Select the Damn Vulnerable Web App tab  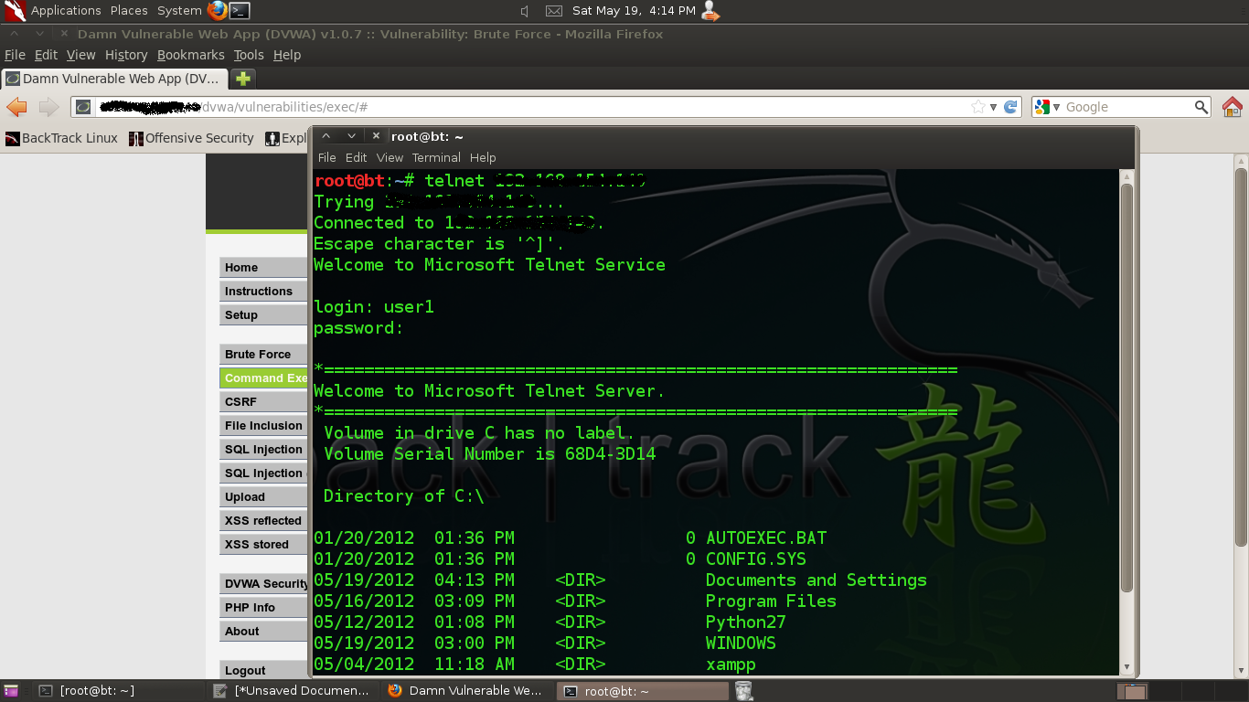(x=113, y=79)
